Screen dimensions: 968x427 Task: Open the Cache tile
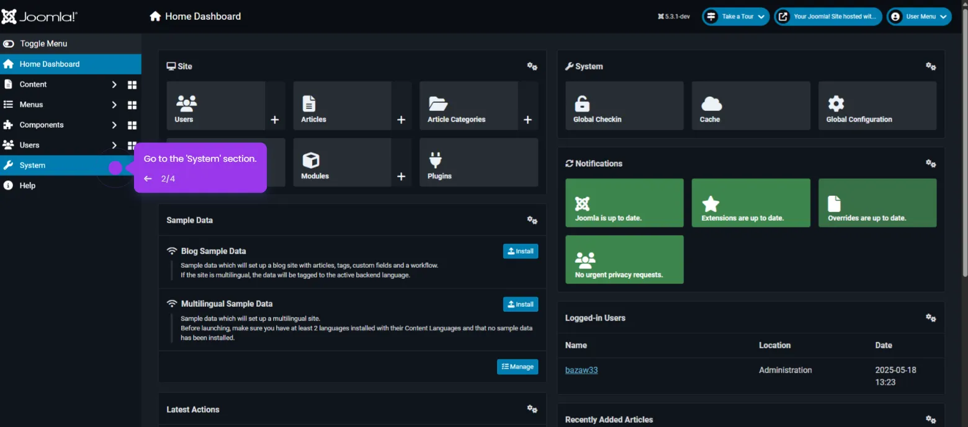point(751,105)
